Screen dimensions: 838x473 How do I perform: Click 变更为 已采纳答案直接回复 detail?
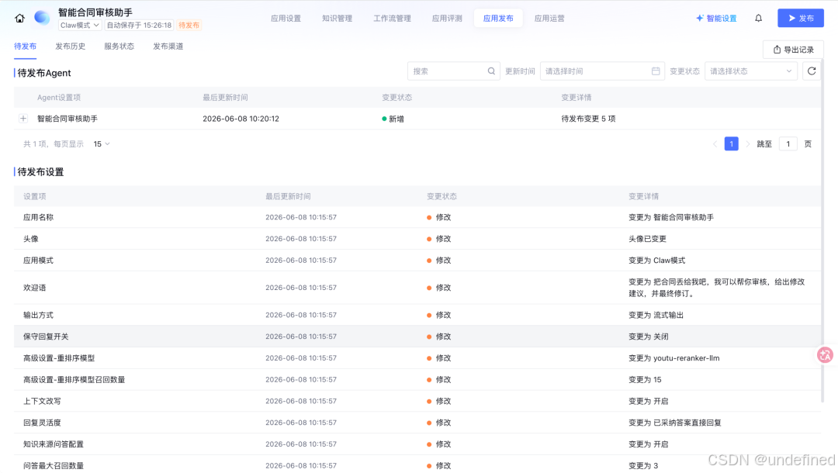(x=675, y=423)
